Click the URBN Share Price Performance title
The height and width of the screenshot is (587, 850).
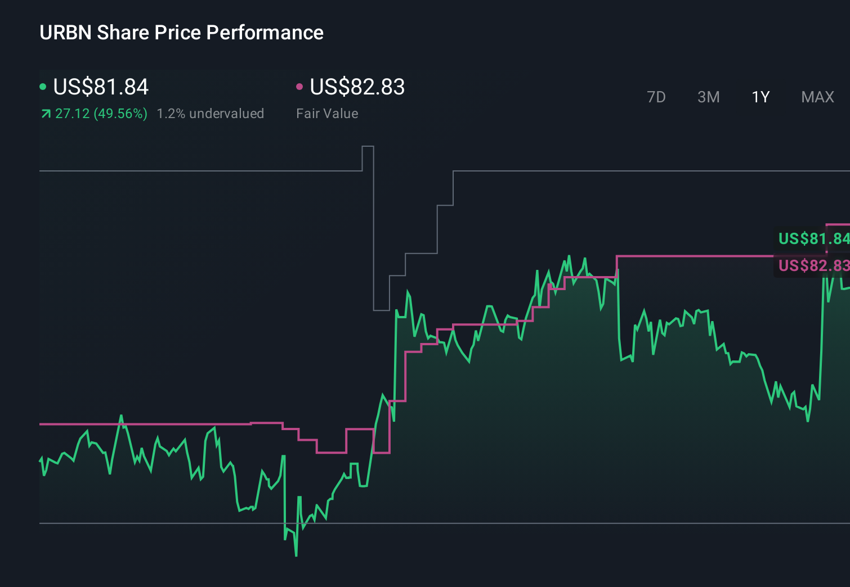(181, 33)
